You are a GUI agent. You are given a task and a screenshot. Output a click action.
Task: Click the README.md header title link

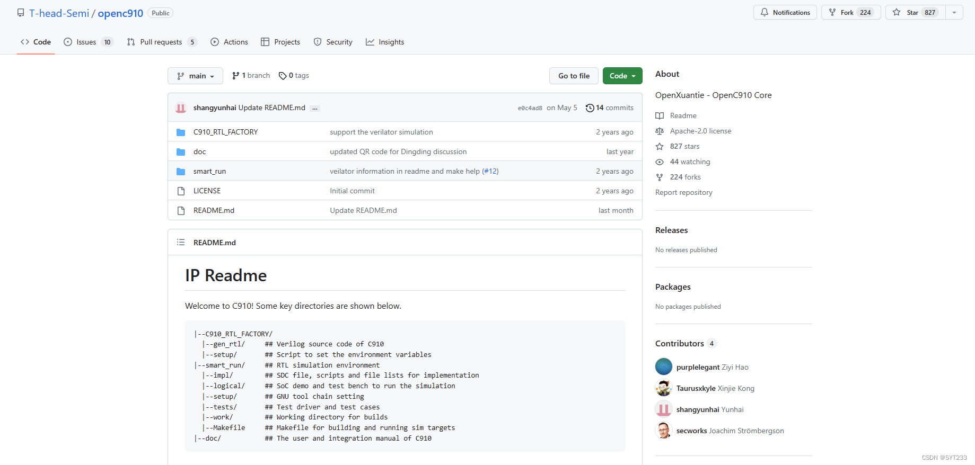pos(215,243)
